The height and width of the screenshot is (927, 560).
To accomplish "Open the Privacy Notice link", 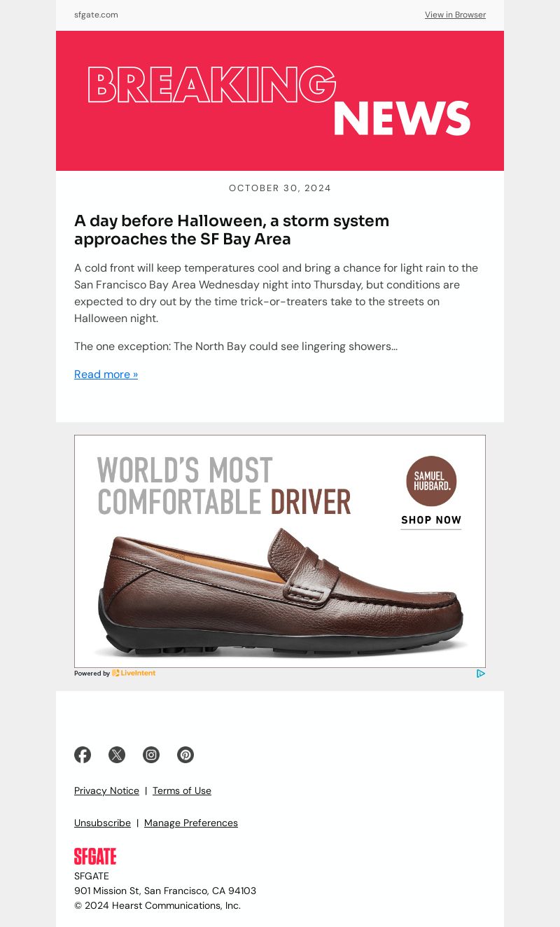I will tap(106, 790).
